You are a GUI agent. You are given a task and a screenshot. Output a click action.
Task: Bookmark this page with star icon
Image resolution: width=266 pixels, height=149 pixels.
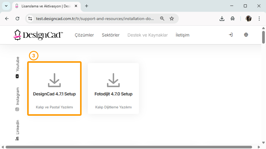tap(172, 19)
